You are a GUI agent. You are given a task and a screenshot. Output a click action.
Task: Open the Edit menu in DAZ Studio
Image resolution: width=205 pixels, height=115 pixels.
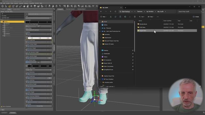click(x=4, y=3)
